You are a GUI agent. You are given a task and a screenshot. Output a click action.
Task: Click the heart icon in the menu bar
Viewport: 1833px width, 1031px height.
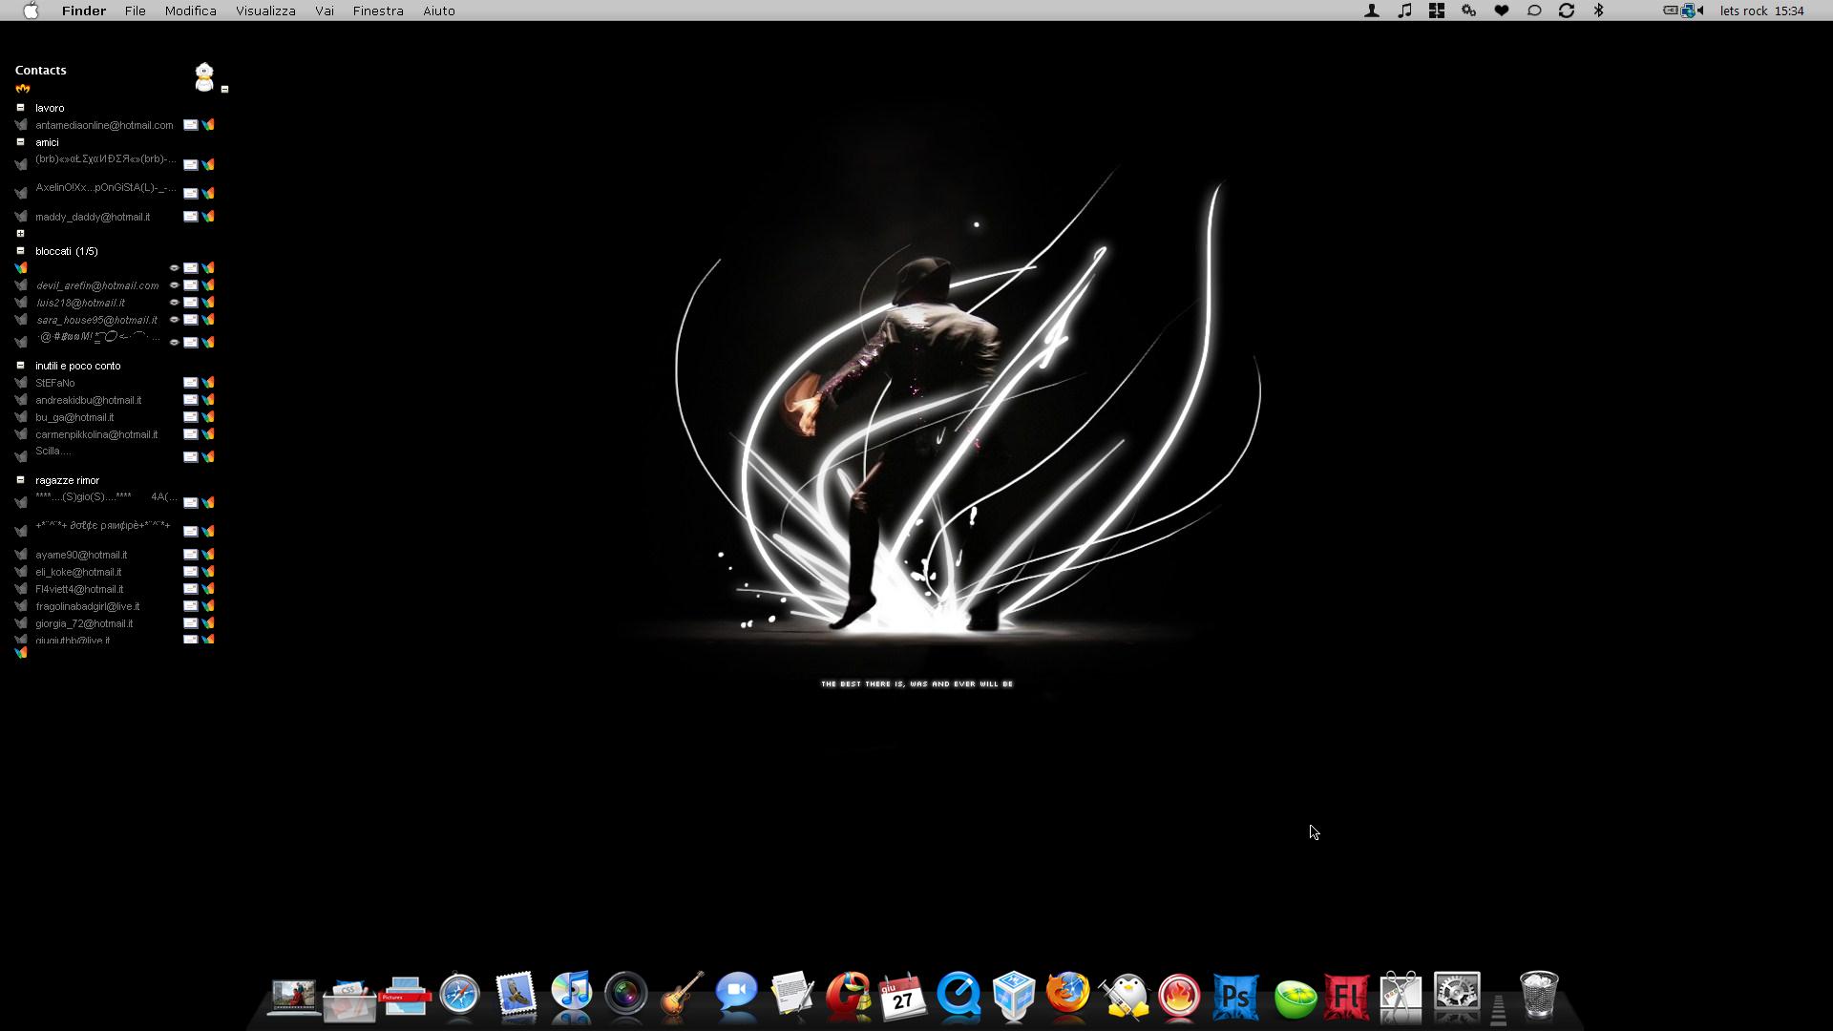tap(1502, 11)
